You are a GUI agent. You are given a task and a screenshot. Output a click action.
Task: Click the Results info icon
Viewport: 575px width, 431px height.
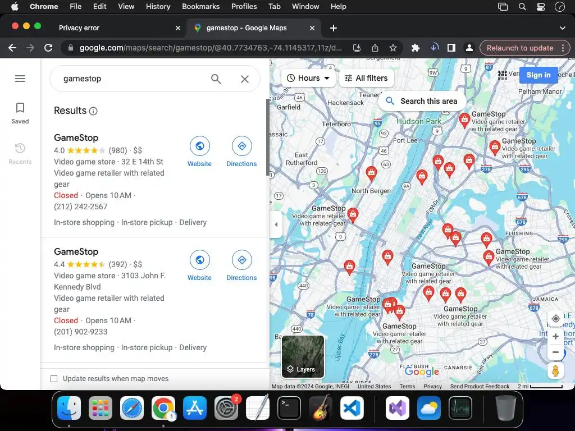[93, 111]
